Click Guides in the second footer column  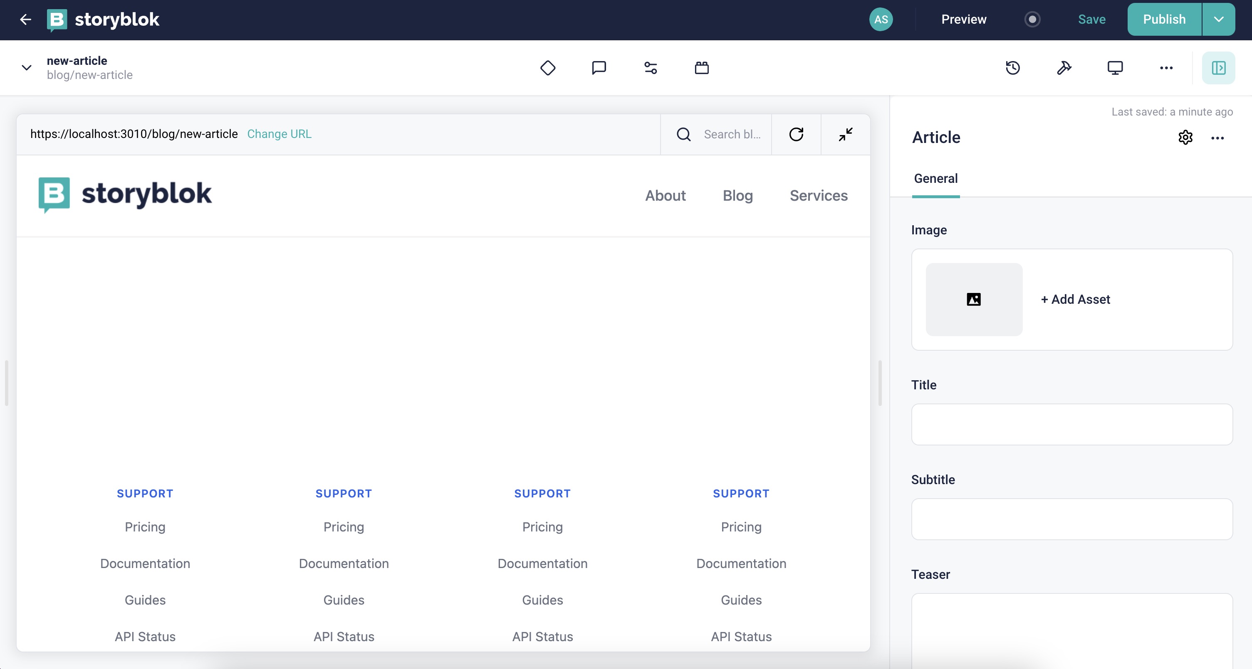[344, 600]
